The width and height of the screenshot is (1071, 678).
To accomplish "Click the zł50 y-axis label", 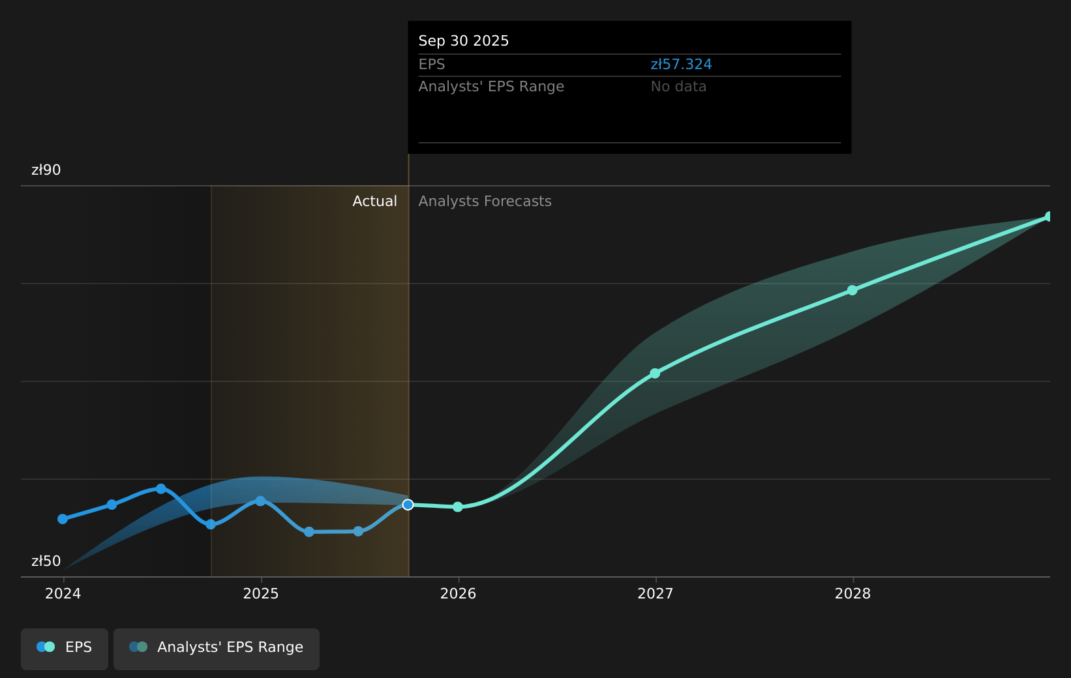I will pyautogui.click(x=46, y=561).
